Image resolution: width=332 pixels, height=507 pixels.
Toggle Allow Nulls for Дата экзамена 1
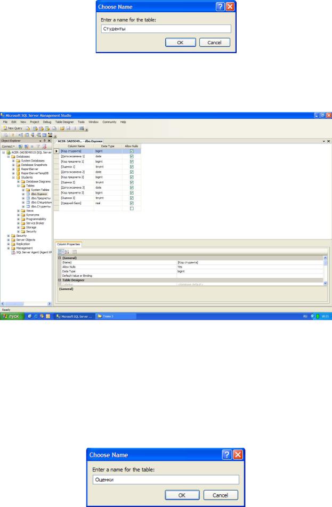[132, 156]
